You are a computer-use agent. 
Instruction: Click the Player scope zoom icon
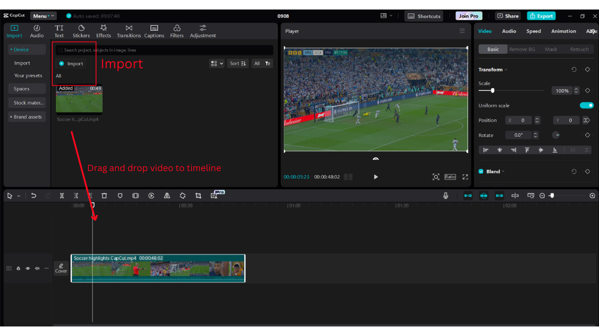point(436,177)
